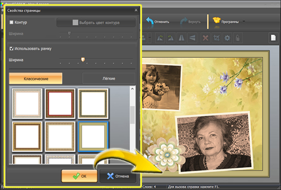Enable the Контур checkbox
Screen dimensions: 281x190
(x=11, y=22)
